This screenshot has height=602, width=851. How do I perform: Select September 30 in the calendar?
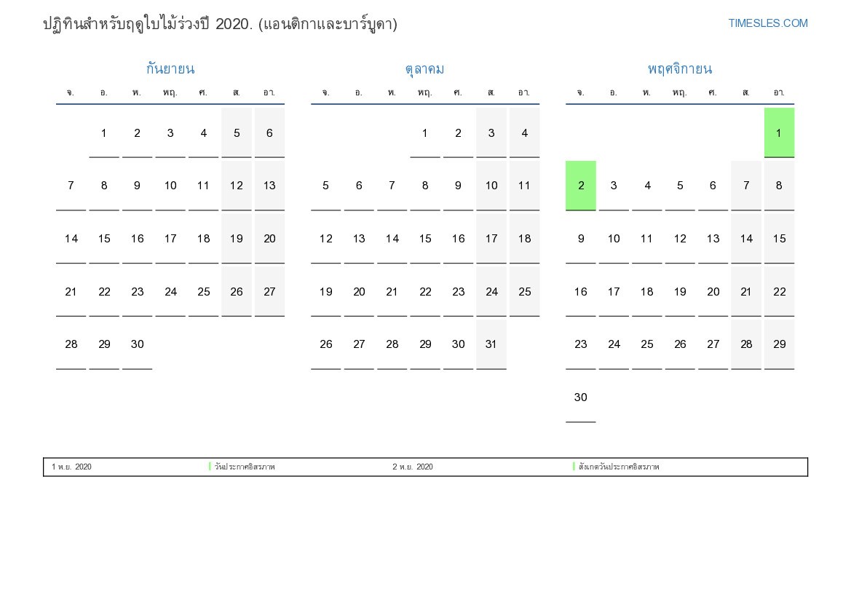pos(137,344)
